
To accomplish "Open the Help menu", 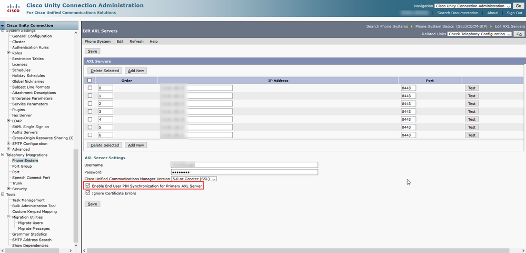I will click(154, 42).
